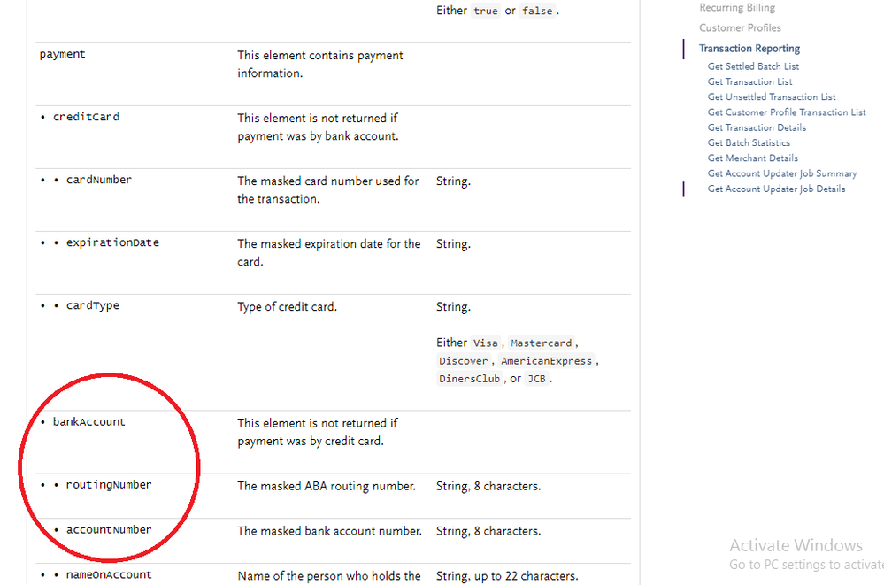
Task: Open Get Account Updater Job Summary
Action: pos(781,173)
